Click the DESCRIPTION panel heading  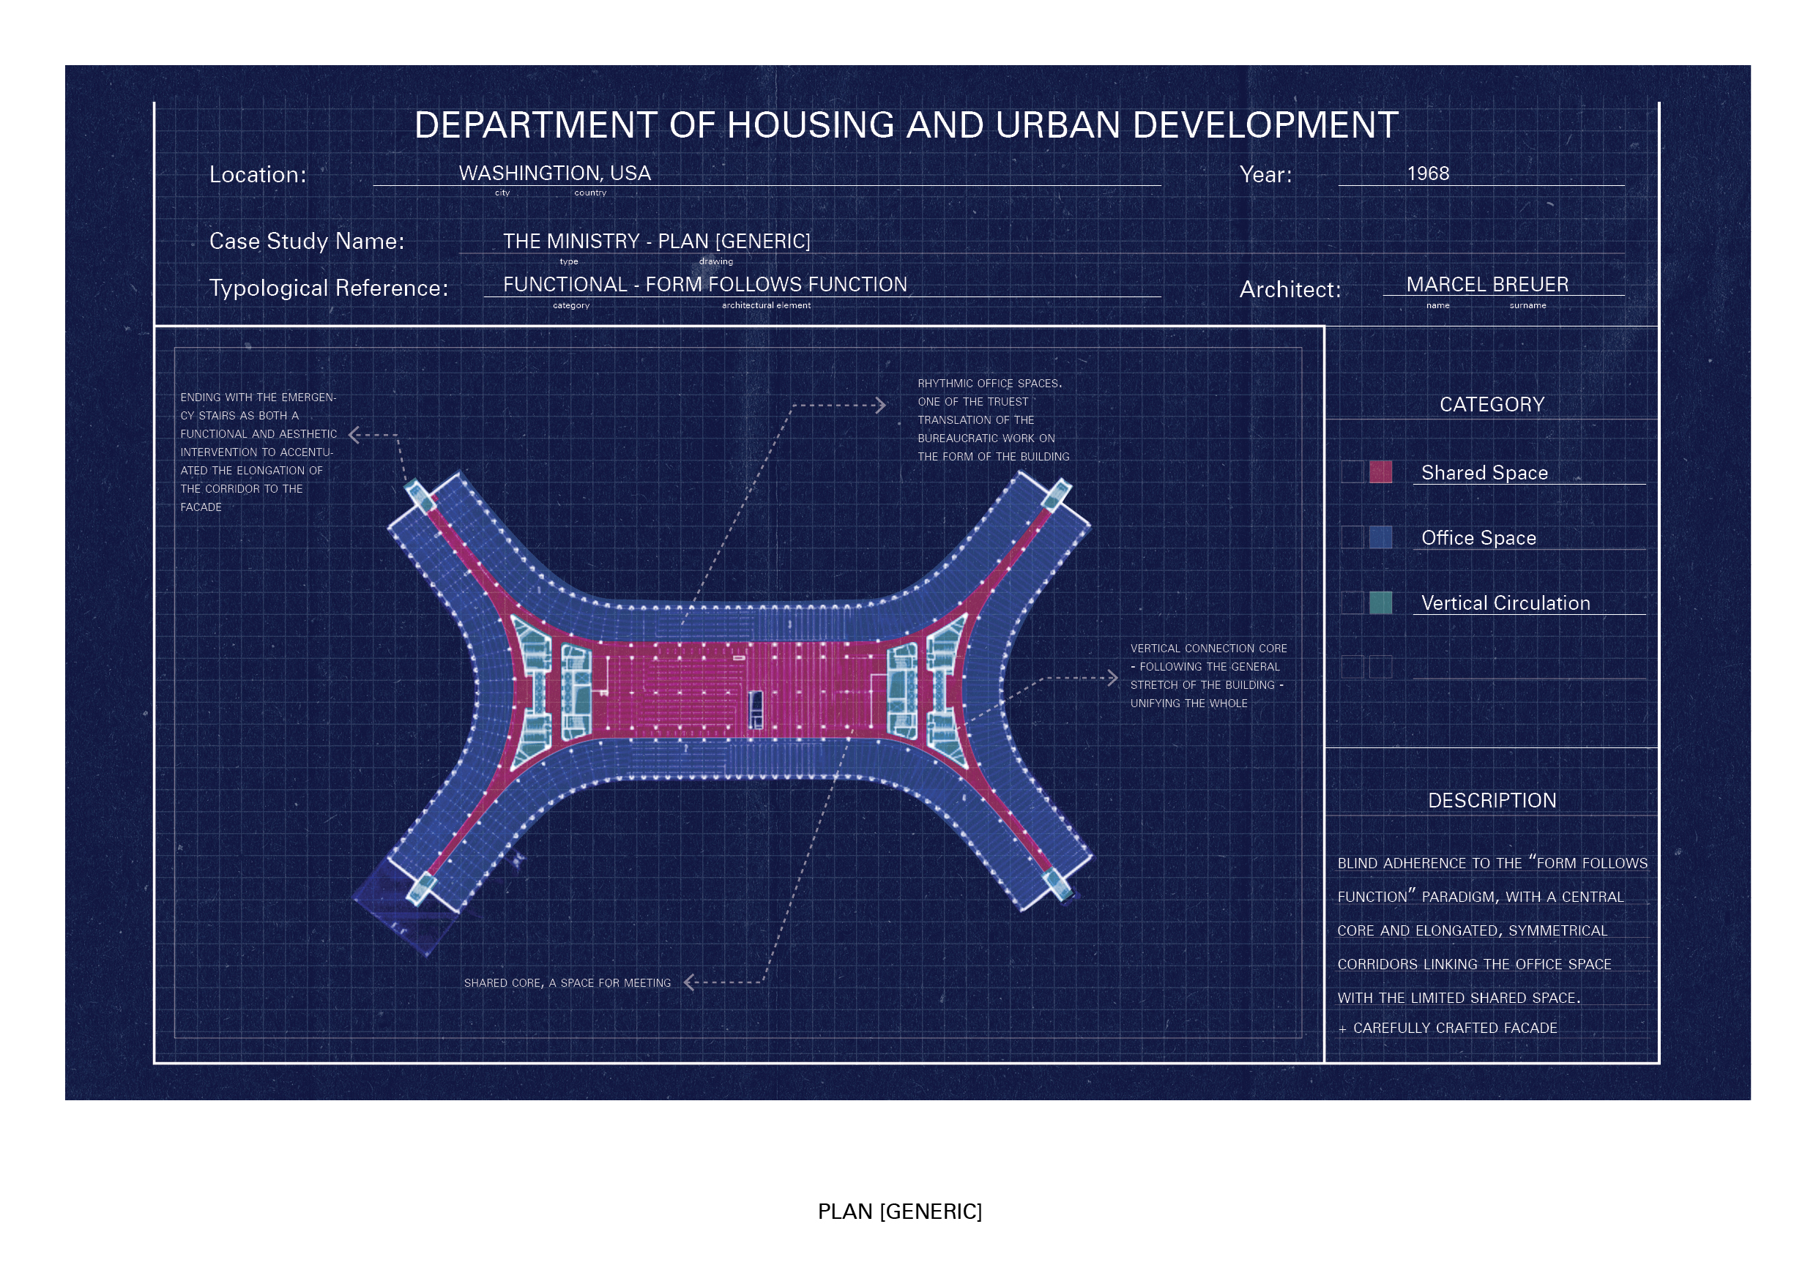click(1492, 801)
